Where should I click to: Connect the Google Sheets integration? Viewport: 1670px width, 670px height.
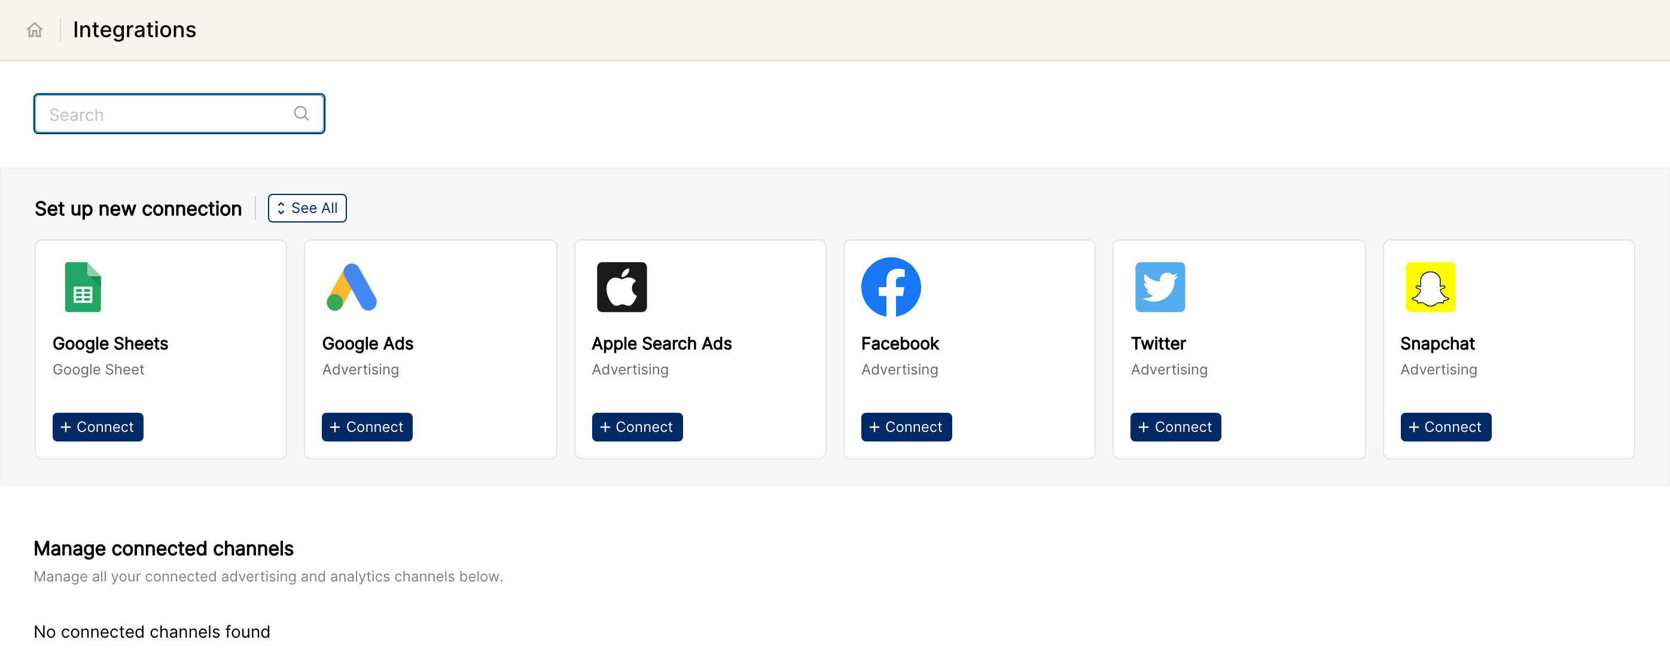(x=98, y=428)
